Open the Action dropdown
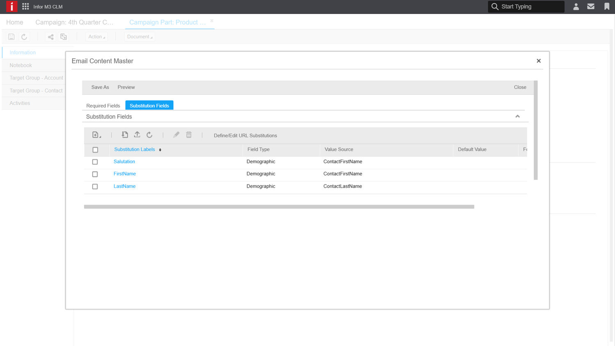 pos(96,36)
